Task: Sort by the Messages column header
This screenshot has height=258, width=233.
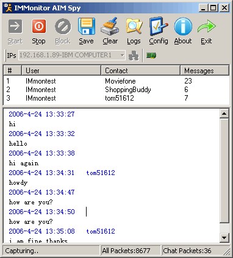Action: pyautogui.click(x=205, y=71)
